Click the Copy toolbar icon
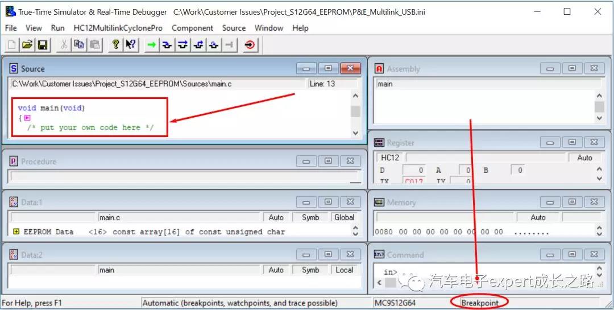 [x=79, y=45]
